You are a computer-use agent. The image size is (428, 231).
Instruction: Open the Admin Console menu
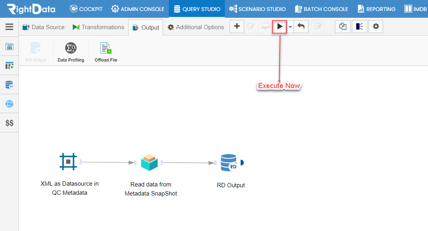tap(138, 9)
